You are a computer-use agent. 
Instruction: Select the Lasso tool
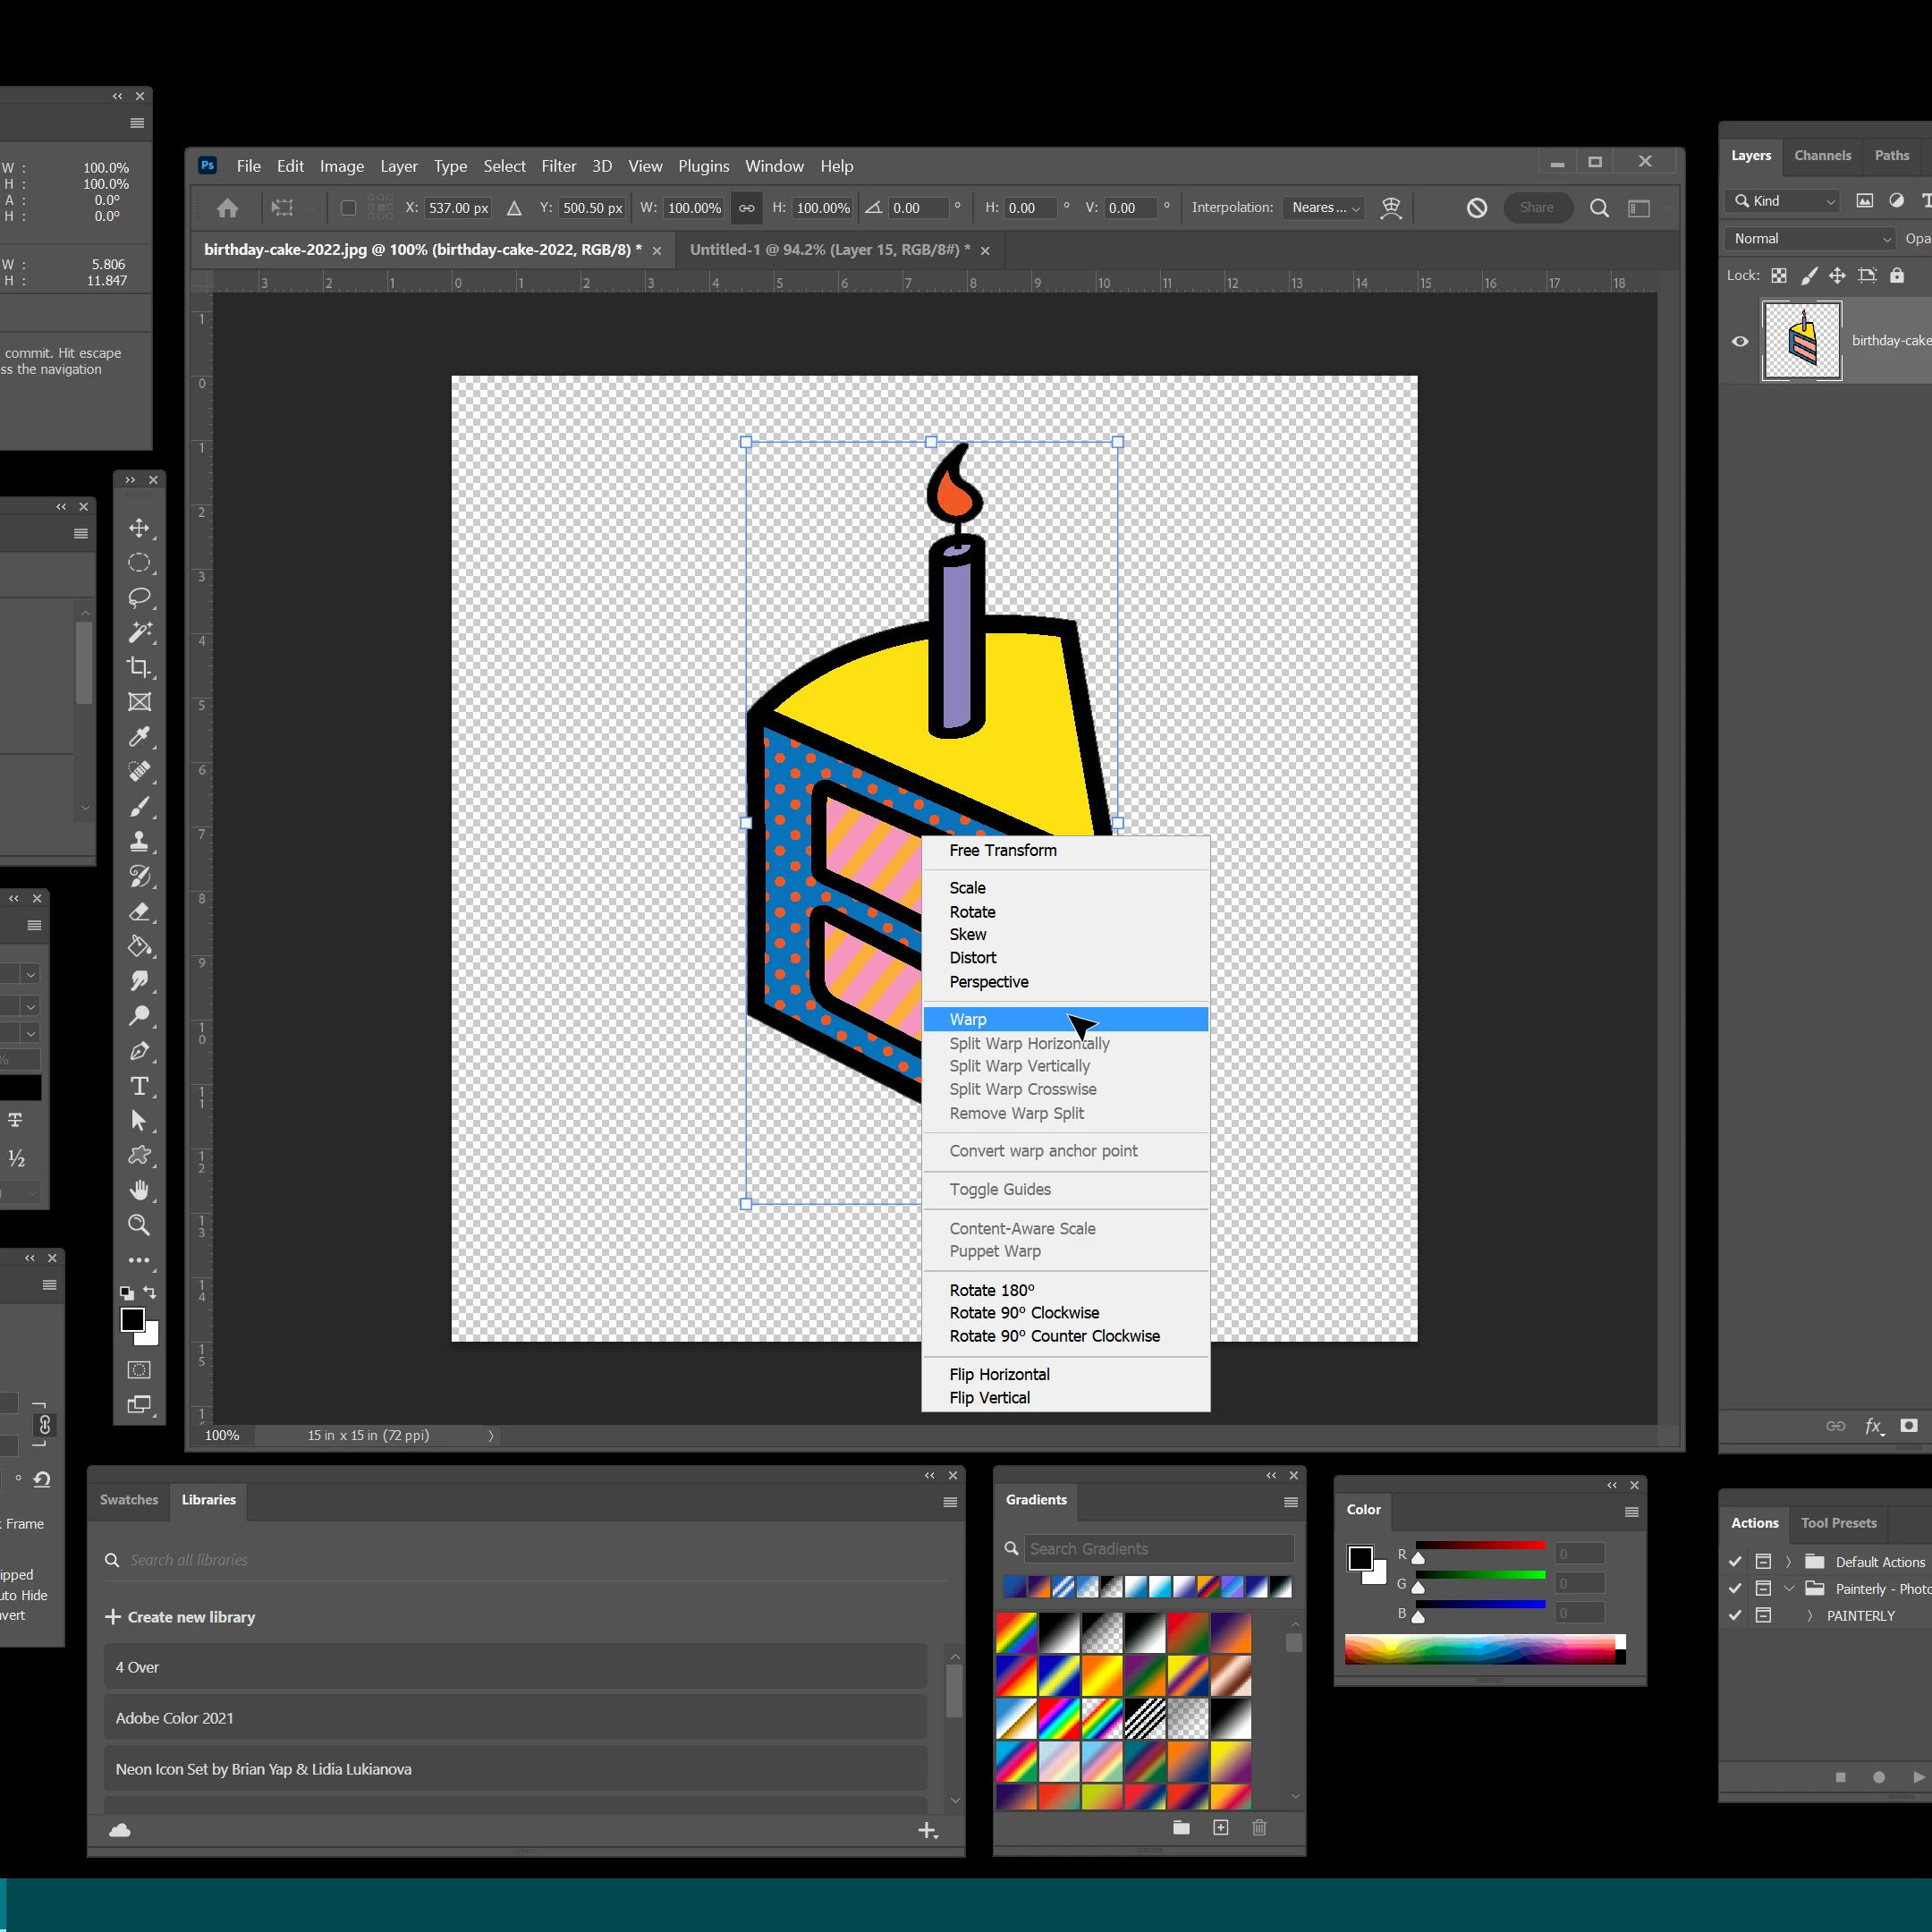[139, 598]
